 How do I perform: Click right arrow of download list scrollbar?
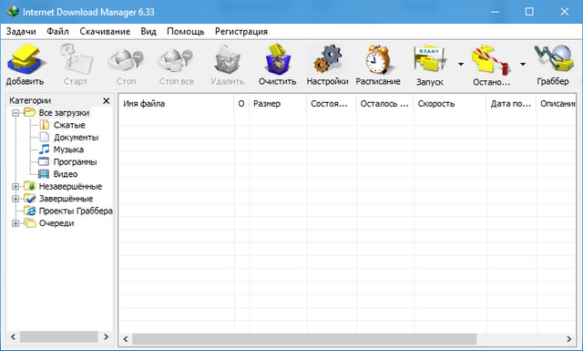click(568, 339)
